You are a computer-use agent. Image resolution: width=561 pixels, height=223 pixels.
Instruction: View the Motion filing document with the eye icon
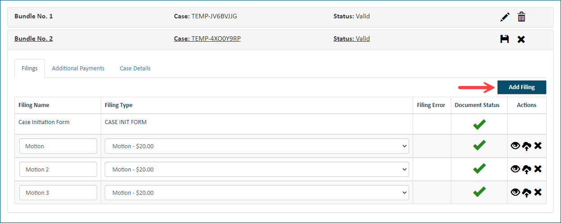pos(516,146)
